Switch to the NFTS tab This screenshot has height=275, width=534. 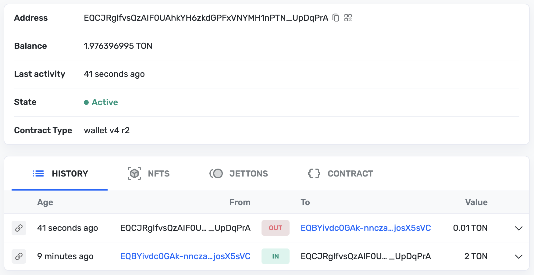point(159,173)
